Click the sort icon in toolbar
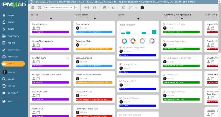Viewport: 221px width, 117px height. 130,8
